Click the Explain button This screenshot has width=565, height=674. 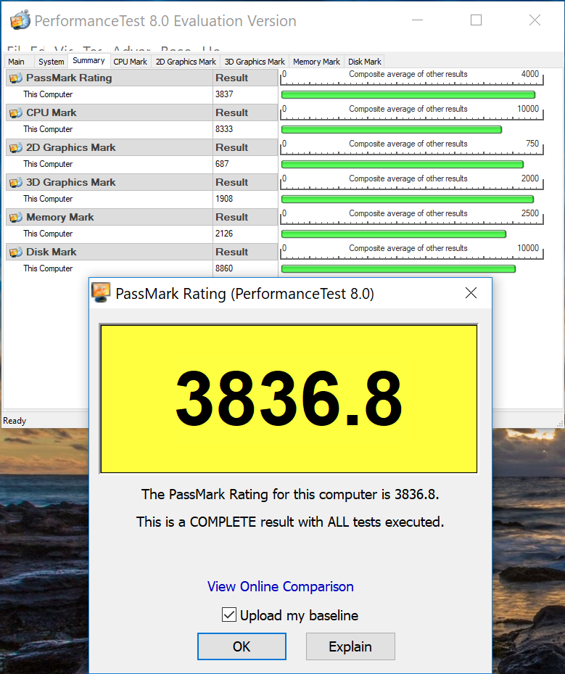click(x=350, y=646)
